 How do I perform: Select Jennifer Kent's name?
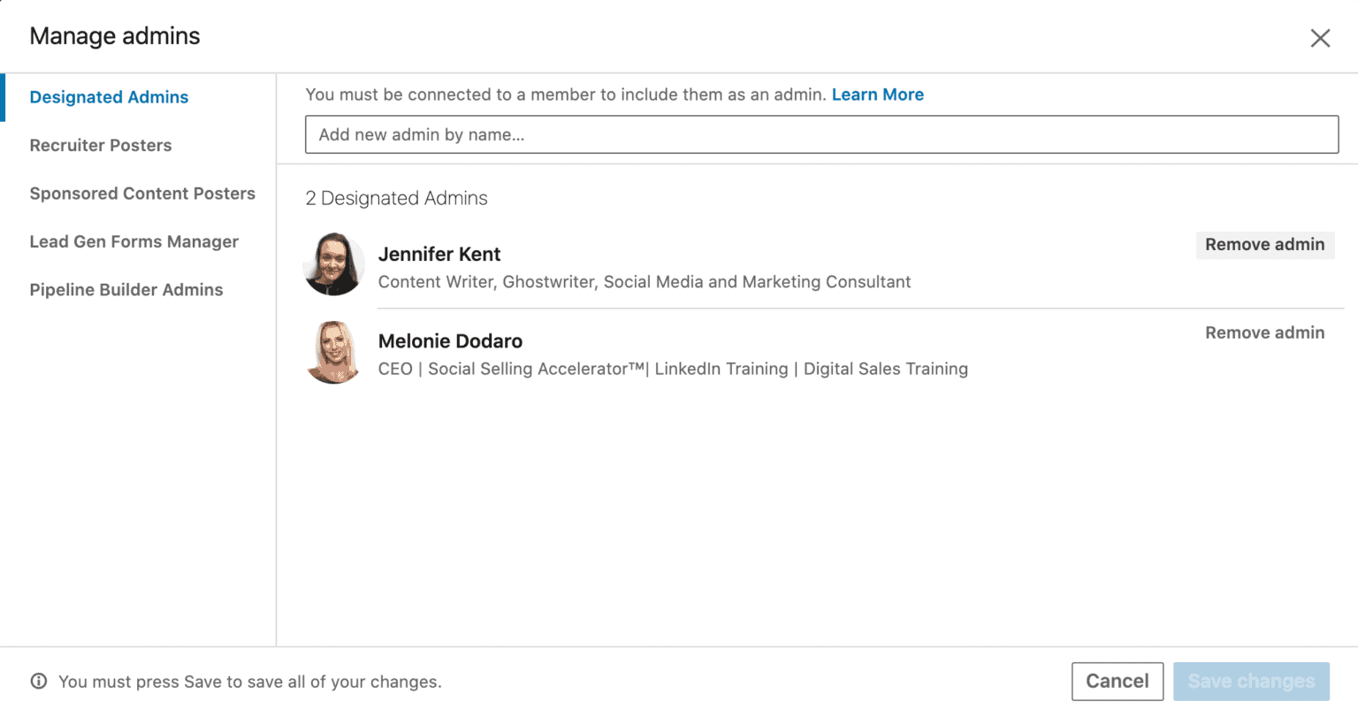tap(439, 254)
